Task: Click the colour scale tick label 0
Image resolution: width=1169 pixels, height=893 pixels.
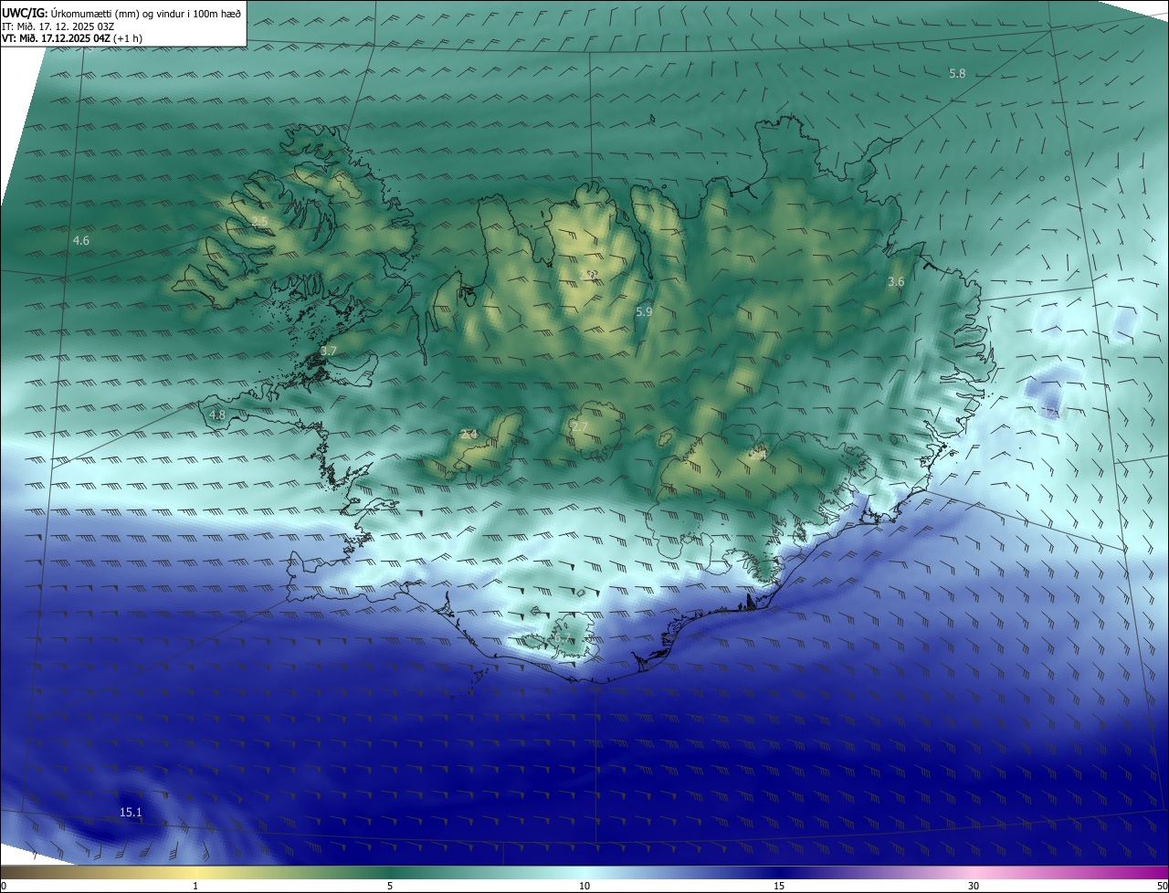Action: pos(4,886)
